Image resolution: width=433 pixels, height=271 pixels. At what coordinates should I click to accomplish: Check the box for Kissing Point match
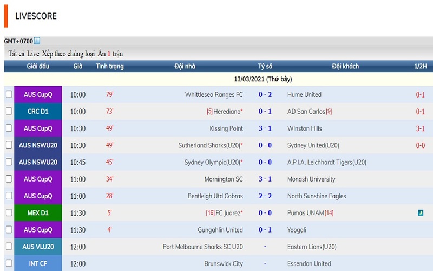click(9, 128)
